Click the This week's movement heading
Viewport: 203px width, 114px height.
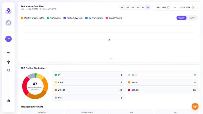tap(32, 107)
